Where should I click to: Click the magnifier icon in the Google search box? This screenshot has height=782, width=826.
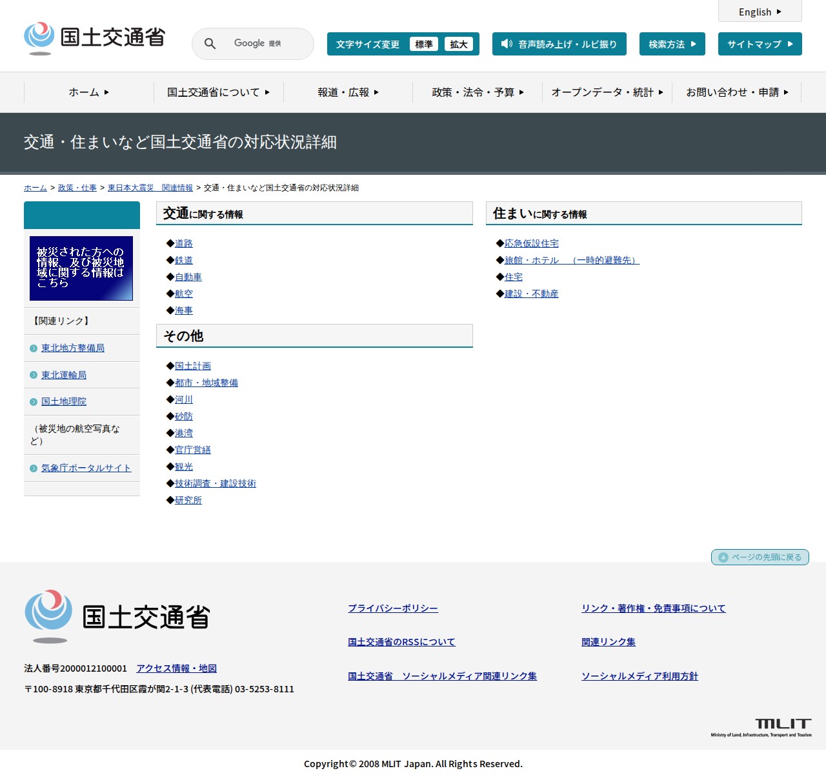tap(209, 43)
